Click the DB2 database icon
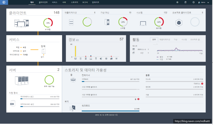Viewport: 213px width, 125px height. (12, 103)
